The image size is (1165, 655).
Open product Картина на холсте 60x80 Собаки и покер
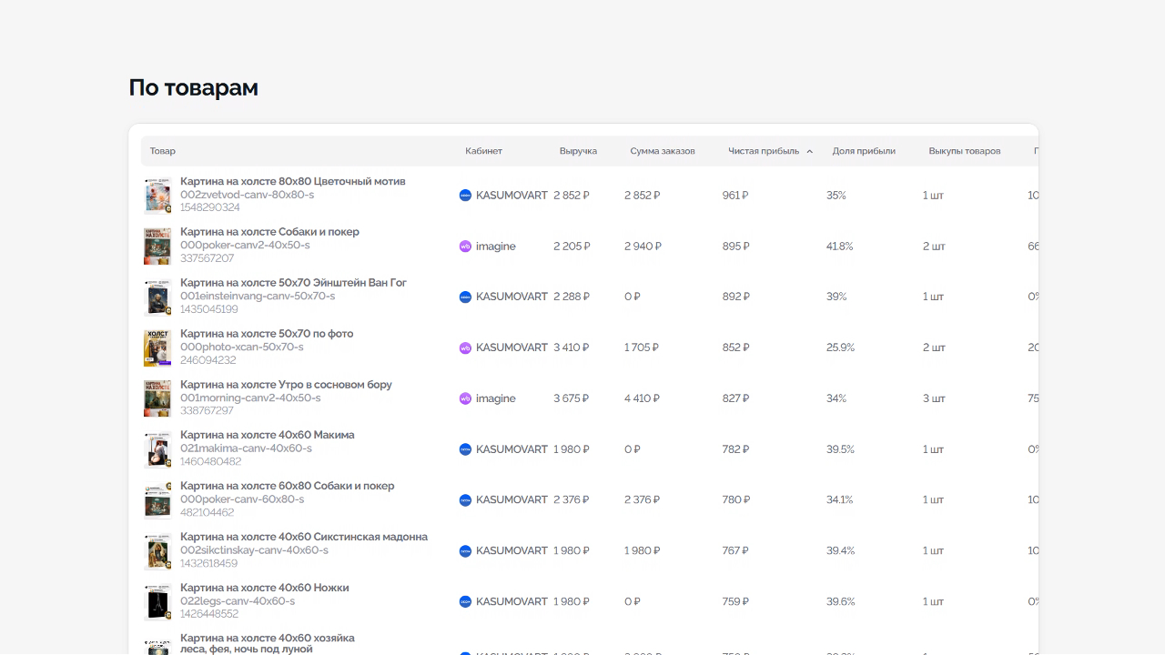coord(287,486)
